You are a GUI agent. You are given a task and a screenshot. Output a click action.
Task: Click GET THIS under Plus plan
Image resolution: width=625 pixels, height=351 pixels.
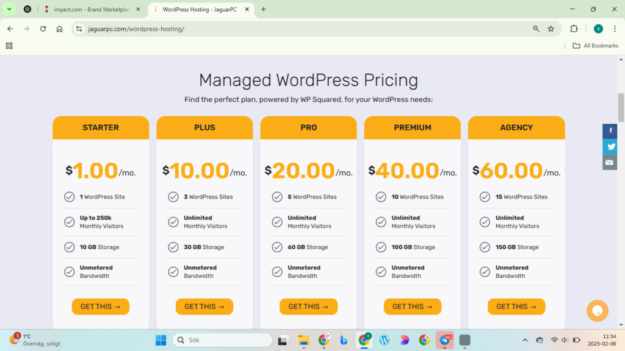point(204,307)
